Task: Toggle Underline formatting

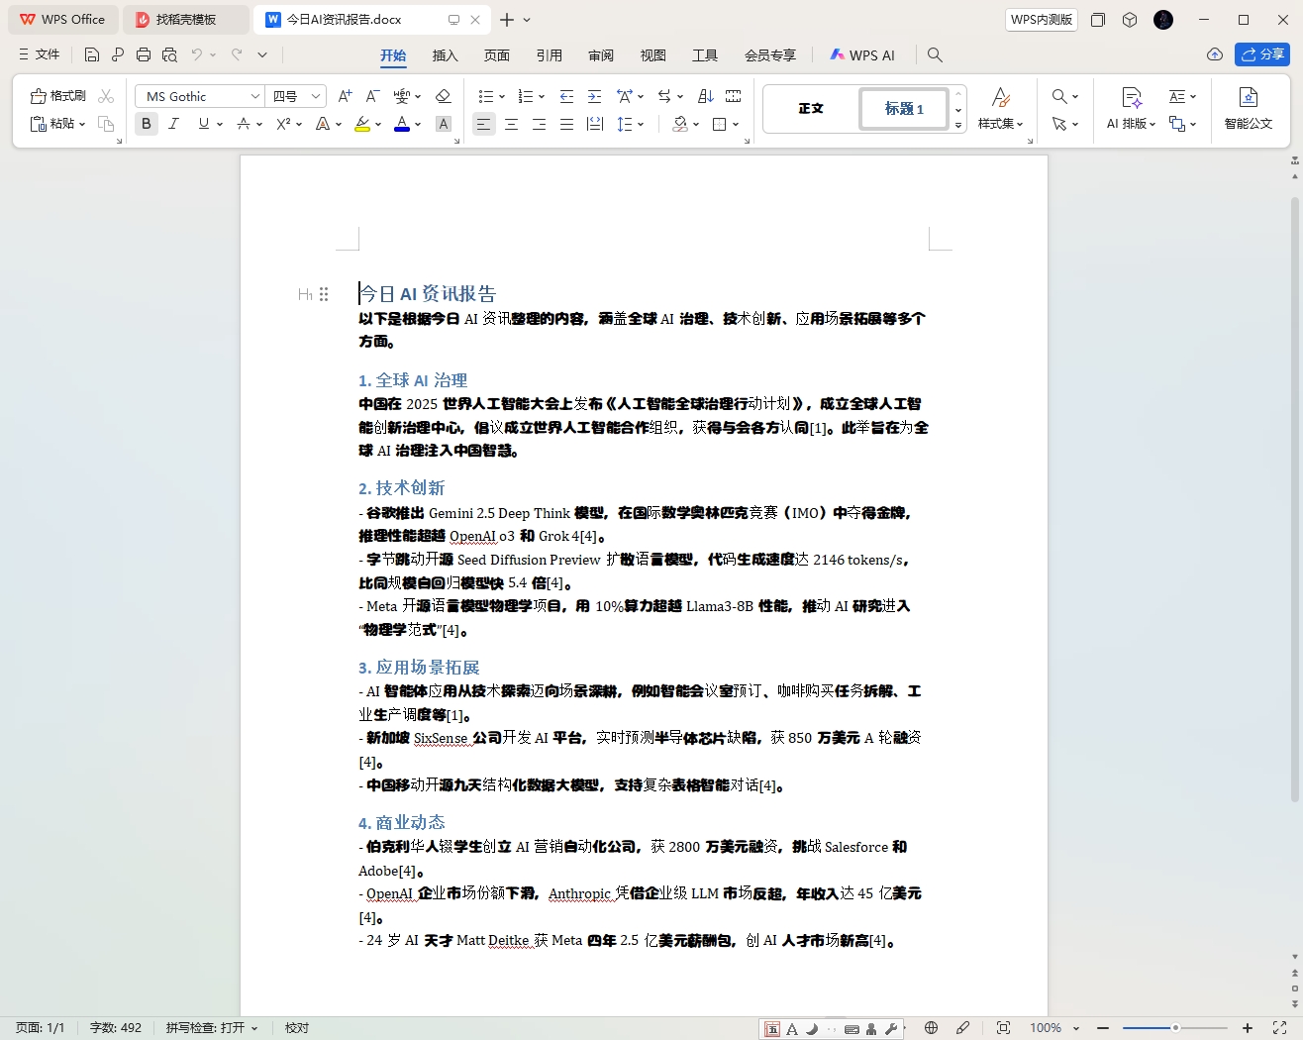Action: [203, 124]
